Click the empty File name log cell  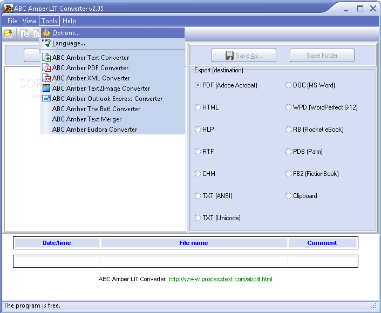(x=194, y=261)
